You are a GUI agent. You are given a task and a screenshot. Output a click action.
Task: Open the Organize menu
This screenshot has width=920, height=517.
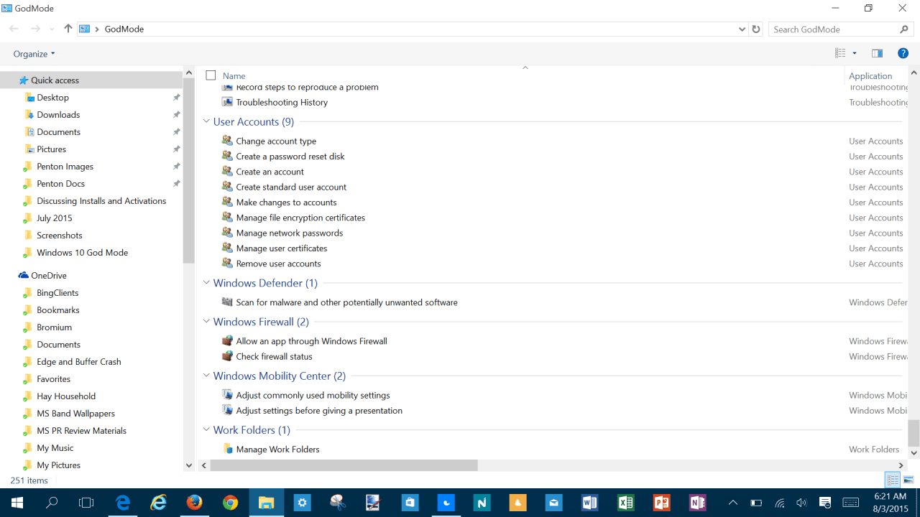pos(34,54)
